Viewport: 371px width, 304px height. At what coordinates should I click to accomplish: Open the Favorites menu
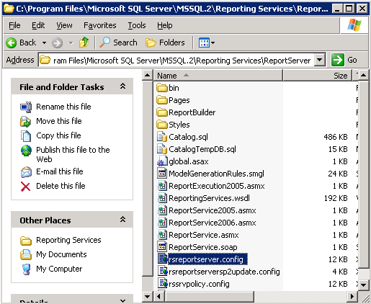pyautogui.click(x=100, y=25)
